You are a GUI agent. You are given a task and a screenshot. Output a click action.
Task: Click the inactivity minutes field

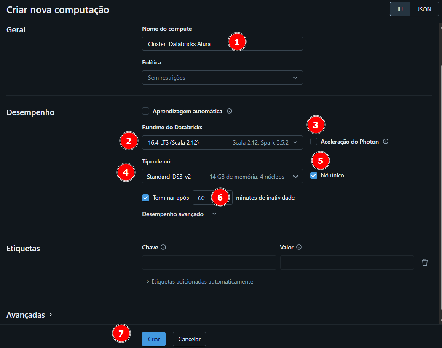click(x=212, y=198)
